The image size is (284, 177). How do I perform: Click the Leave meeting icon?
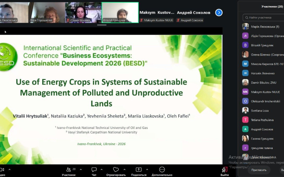pos(225,170)
